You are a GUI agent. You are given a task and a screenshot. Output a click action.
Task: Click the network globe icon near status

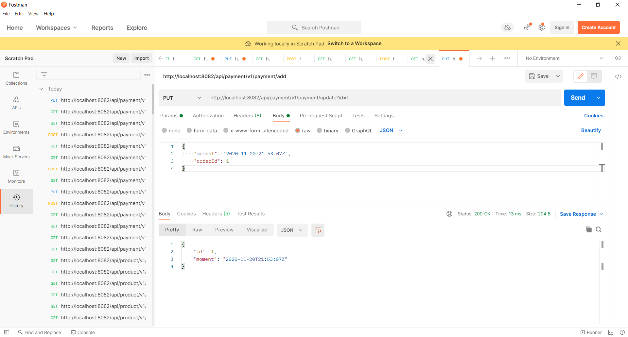(449, 214)
